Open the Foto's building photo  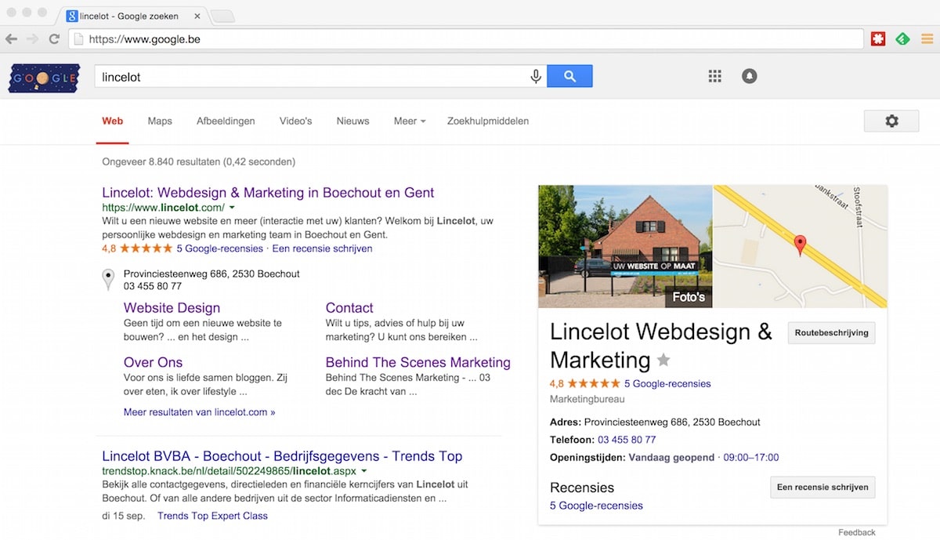(625, 246)
